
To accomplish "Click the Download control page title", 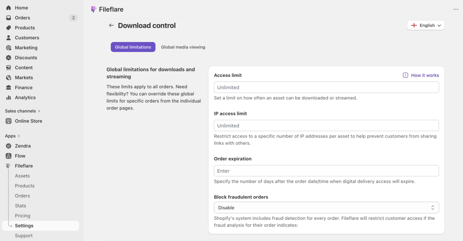I will (147, 25).
